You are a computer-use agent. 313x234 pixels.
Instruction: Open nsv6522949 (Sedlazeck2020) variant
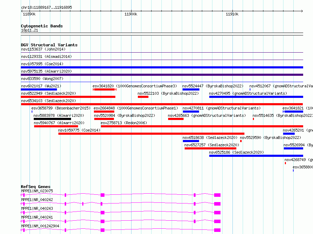pyautogui.click(x=49, y=93)
